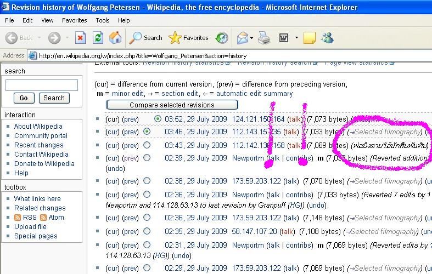This screenshot has height=274, width=432.
Task: Refresh the page with green arrows icon
Action: point(98,38)
